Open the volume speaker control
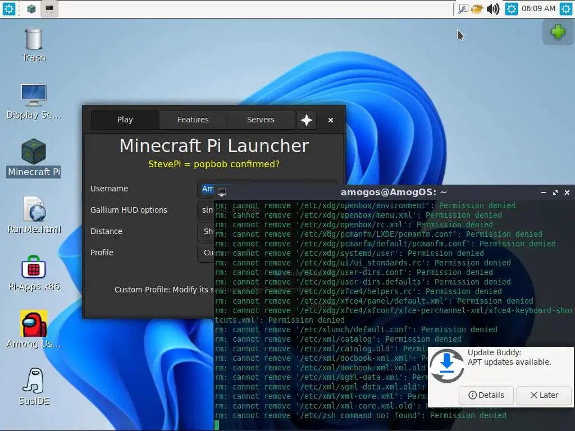 point(493,9)
